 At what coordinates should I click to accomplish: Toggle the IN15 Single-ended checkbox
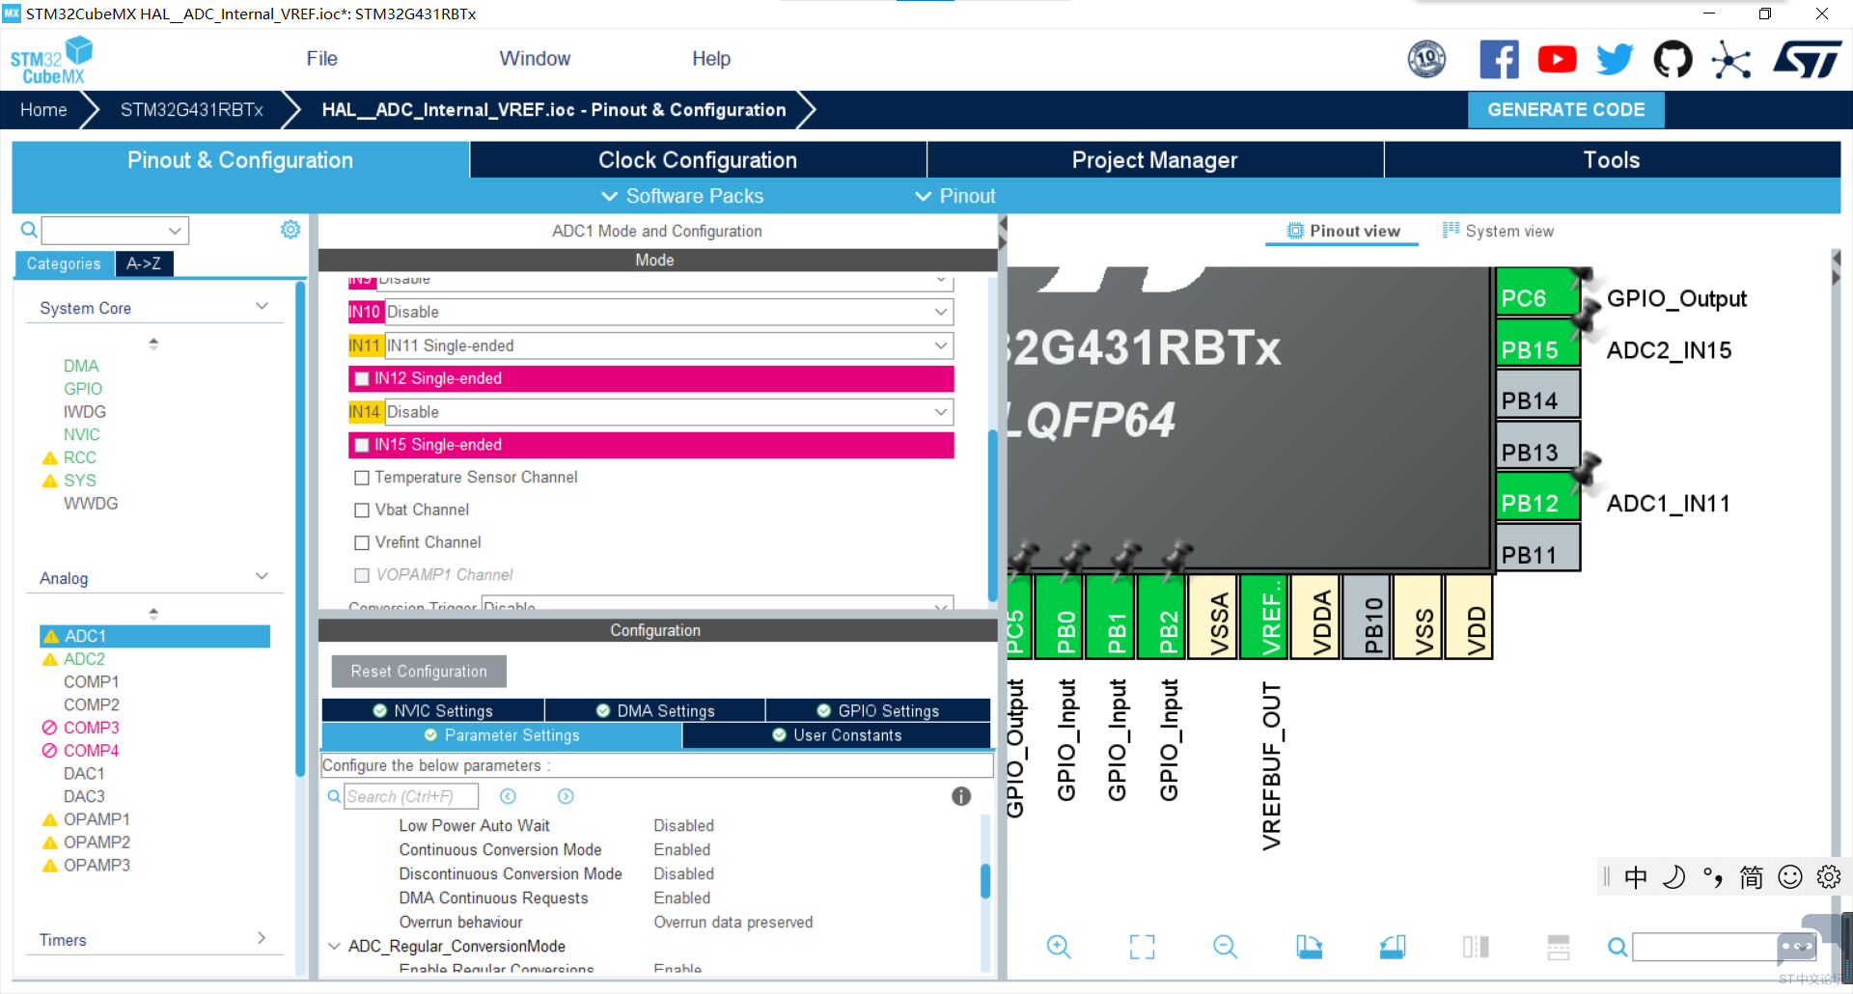point(362,445)
